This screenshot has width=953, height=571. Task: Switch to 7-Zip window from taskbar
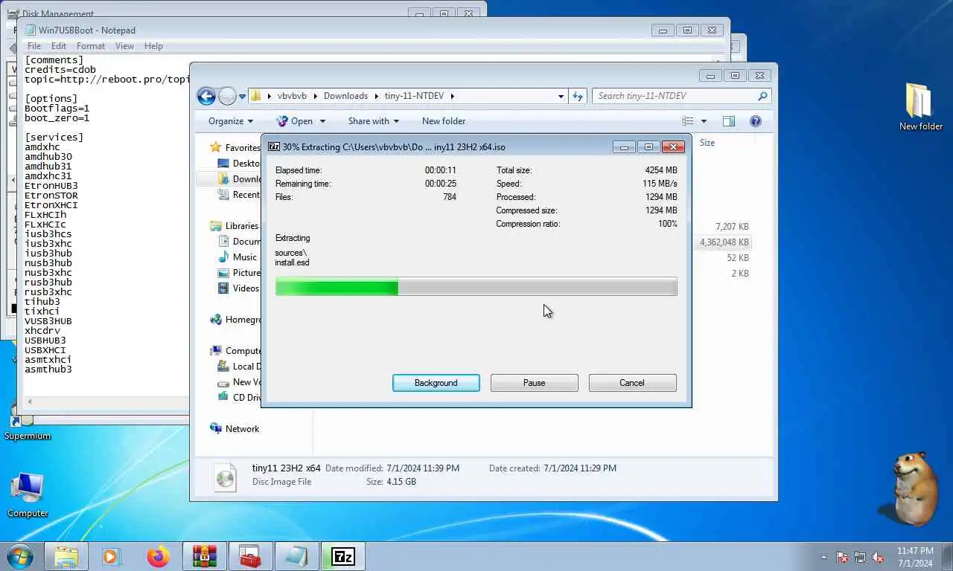click(x=342, y=556)
